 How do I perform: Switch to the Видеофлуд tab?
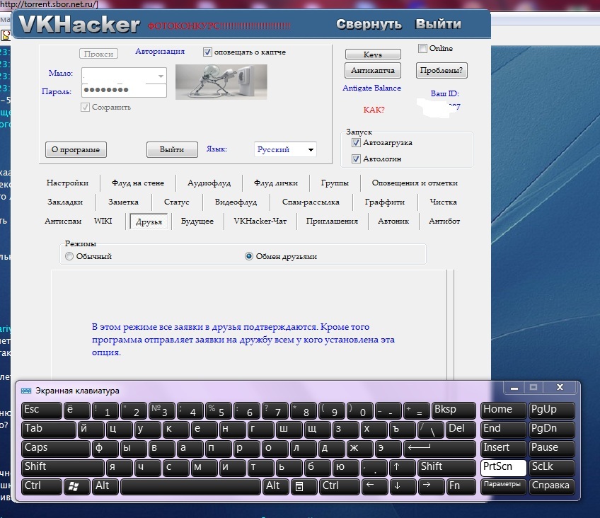(x=236, y=202)
